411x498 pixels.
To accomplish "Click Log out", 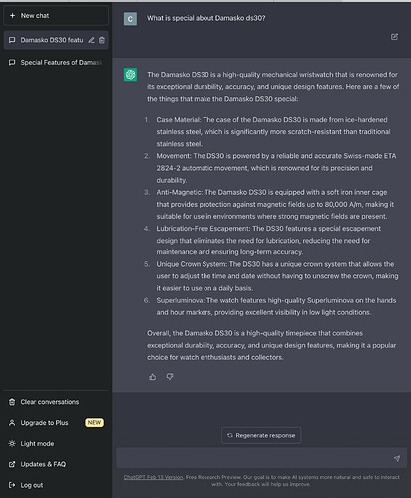I will [x=26, y=485].
